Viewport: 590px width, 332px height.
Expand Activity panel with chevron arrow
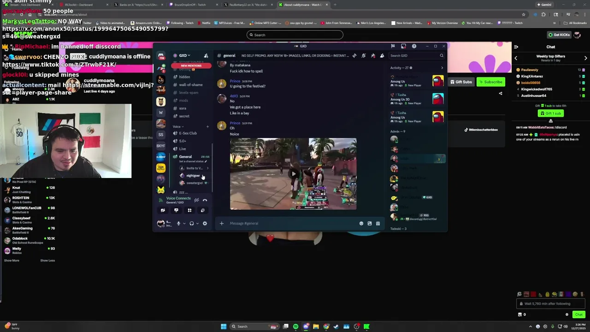pos(442,68)
